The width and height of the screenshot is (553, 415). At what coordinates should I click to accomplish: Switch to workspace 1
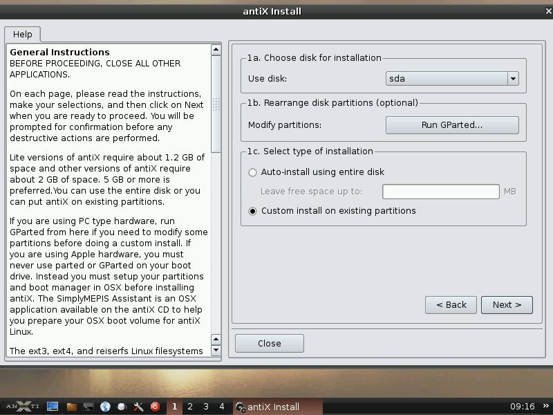pyautogui.click(x=174, y=407)
